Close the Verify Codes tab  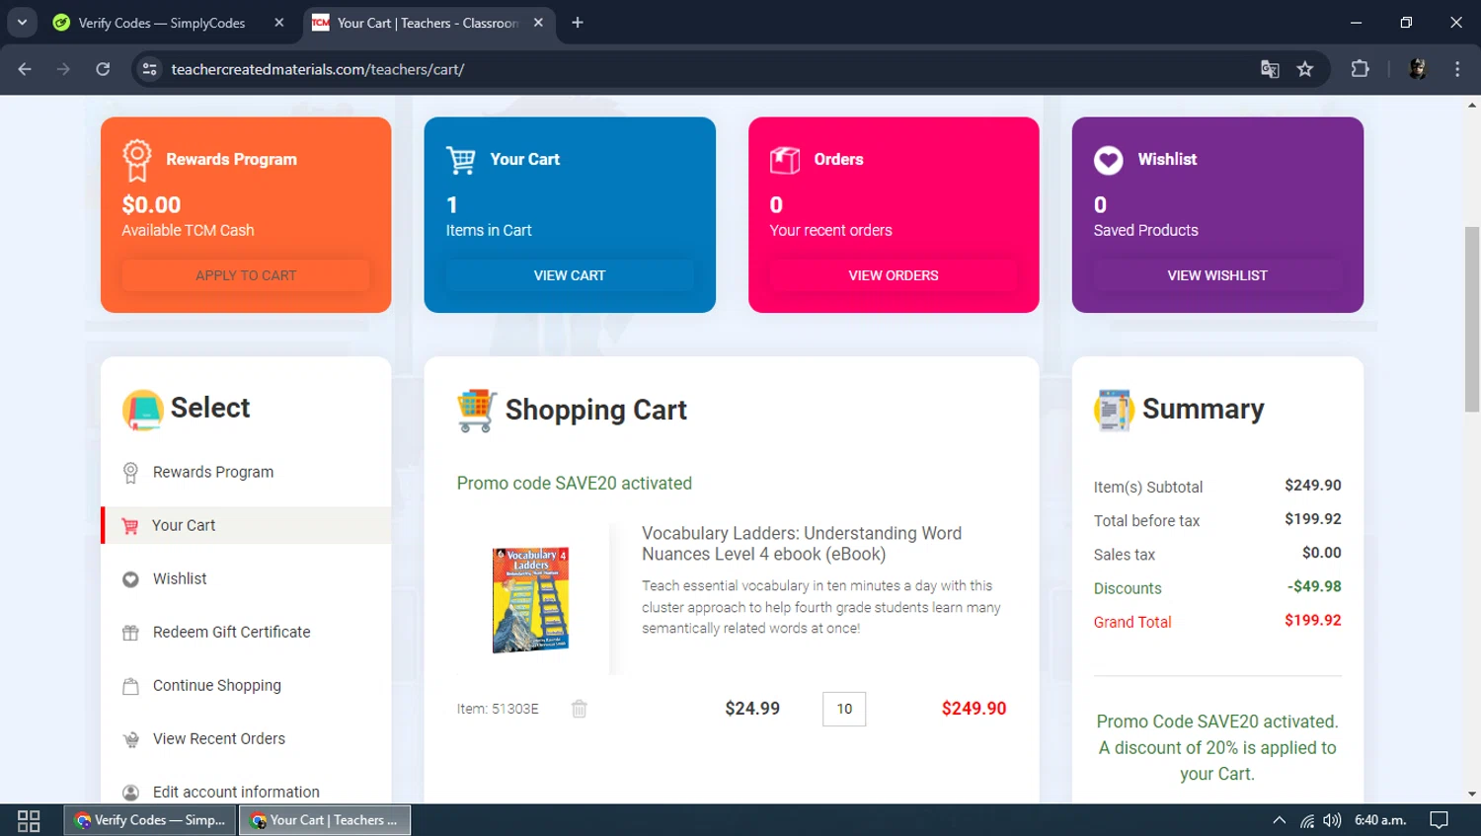pyautogui.click(x=279, y=23)
